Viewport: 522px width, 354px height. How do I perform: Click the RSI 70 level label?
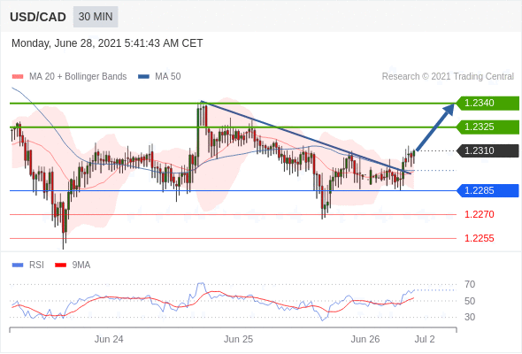(470, 285)
